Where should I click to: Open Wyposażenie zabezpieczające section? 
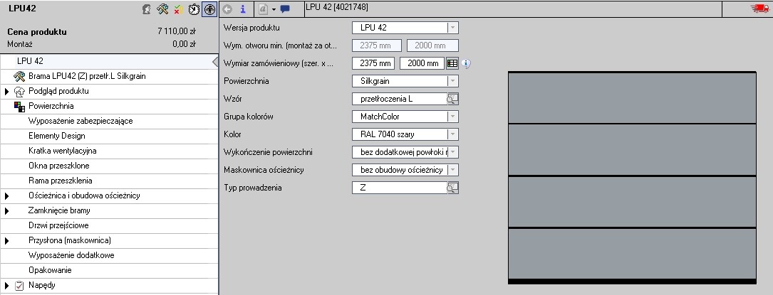coord(109,121)
